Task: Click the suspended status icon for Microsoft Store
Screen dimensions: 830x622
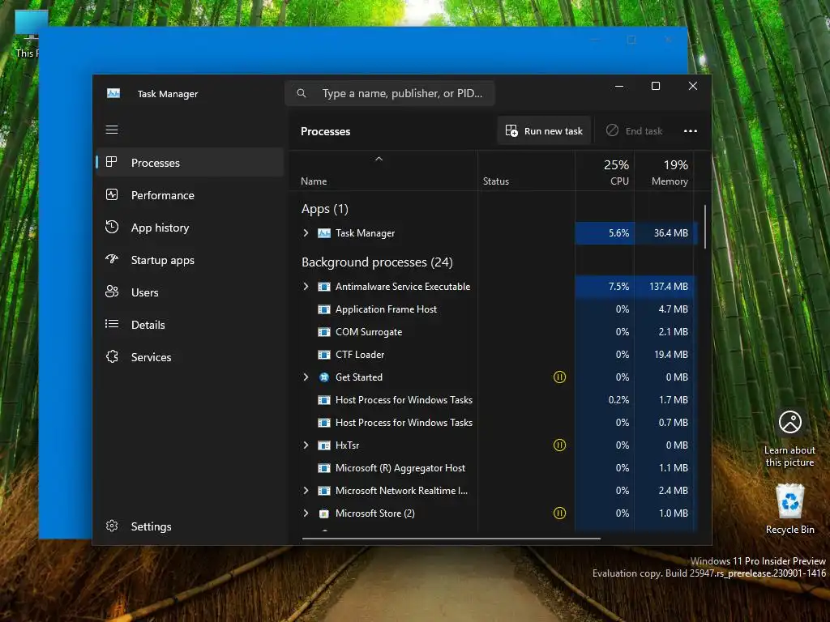Action: [559, 513]
